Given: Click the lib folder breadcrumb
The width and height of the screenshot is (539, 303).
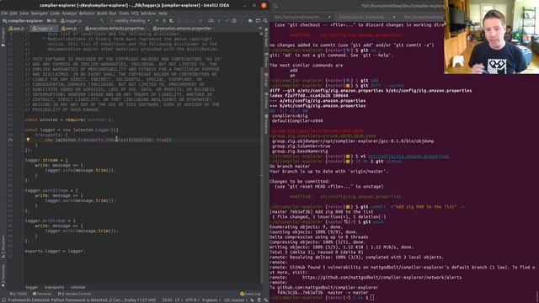Looking at the screenshot, I should [x=52, y=20].
